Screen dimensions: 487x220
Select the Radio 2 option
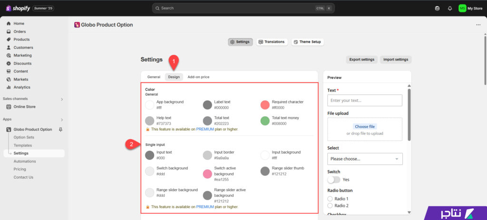coord(330,206)
